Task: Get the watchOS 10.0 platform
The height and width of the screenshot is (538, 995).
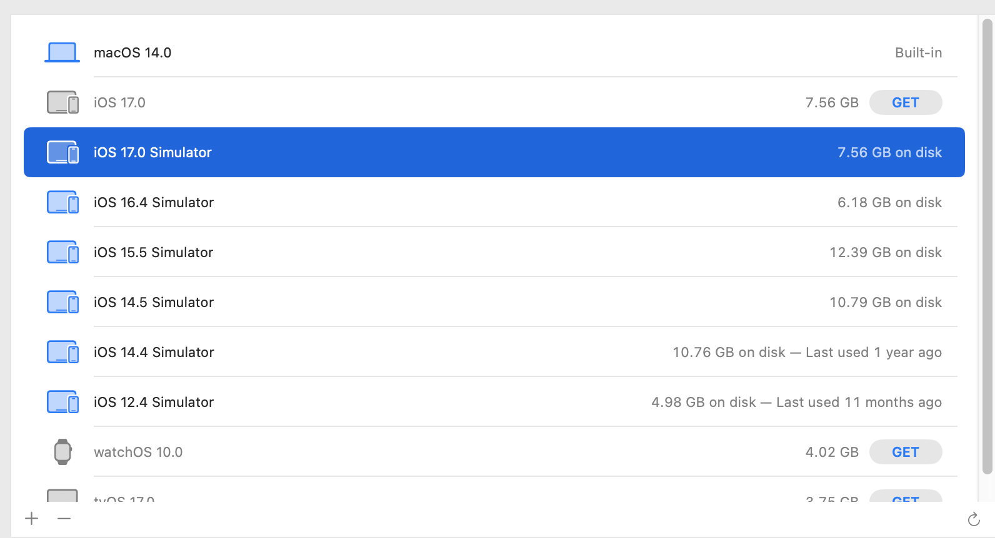Action: [906, 452]
